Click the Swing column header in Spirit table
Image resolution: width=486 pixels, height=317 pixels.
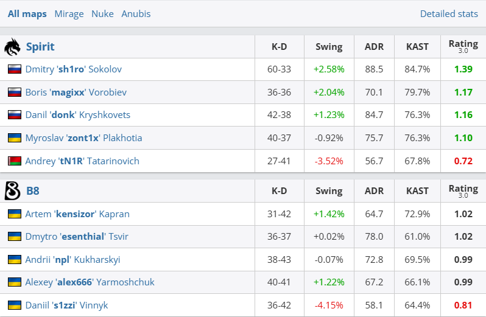pos(329,47)
